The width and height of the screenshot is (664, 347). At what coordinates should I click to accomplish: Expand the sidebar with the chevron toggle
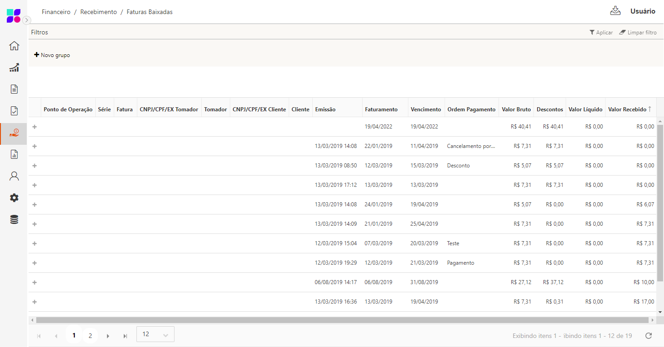[x=27, y=20]
